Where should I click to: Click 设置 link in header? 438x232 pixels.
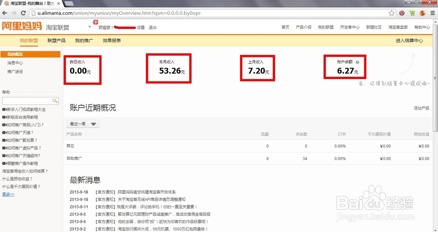point(141,28)
